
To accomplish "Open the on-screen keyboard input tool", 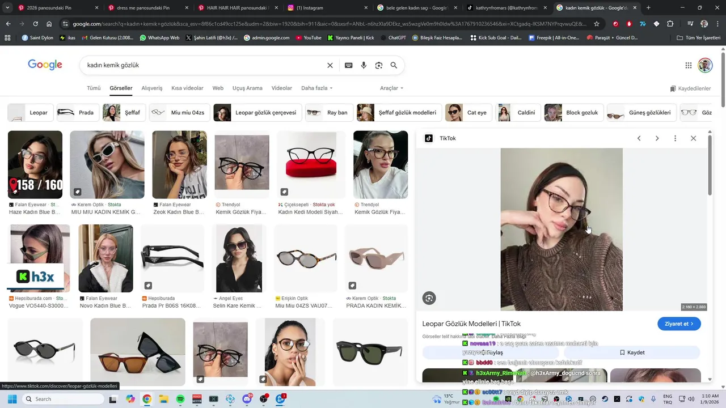I will pyautogui.click(x=349, y=65).
